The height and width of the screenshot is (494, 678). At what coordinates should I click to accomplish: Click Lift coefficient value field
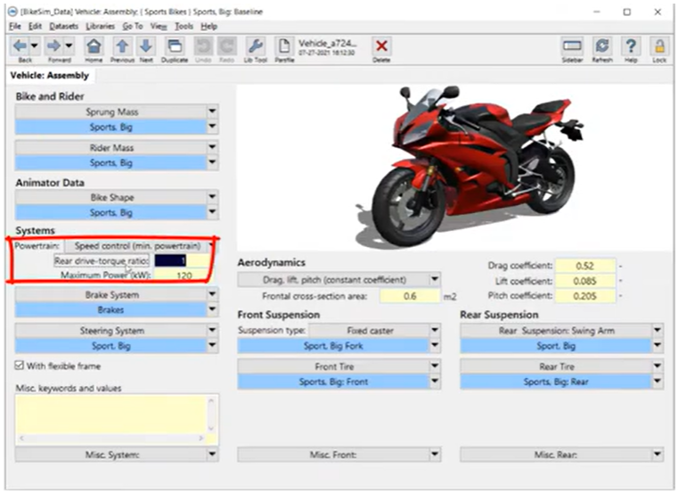[585, 281]
